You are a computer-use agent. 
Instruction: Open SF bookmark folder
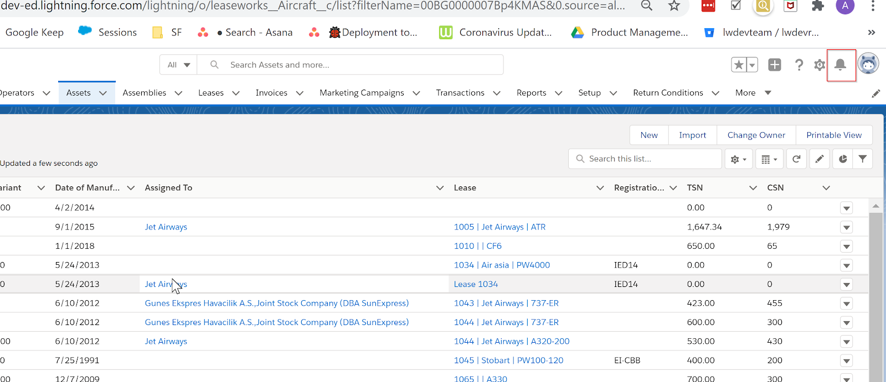(x=167, y=33)
